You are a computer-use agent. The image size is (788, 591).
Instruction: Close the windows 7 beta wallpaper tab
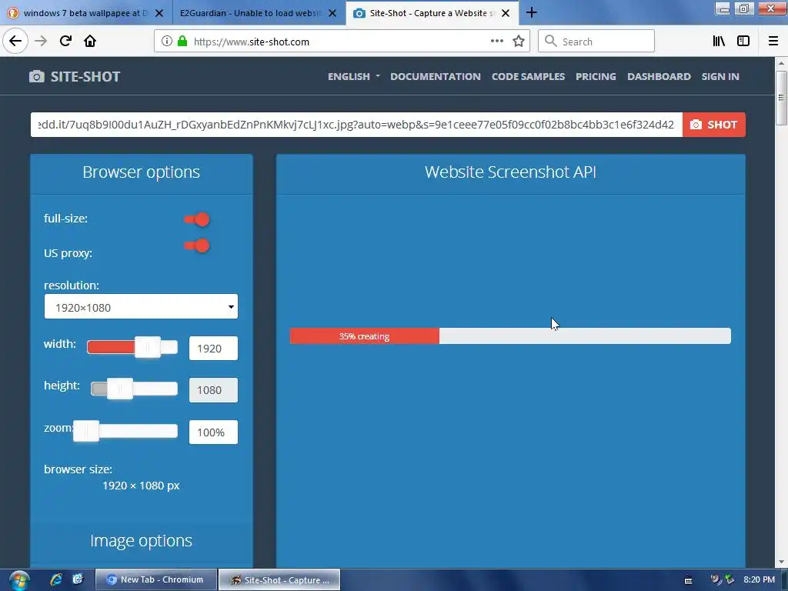(159, 13)
